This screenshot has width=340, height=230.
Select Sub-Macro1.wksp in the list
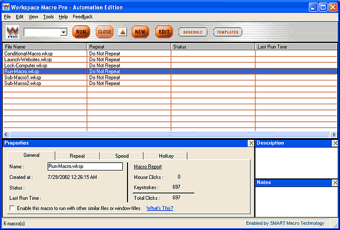point(23,78)
